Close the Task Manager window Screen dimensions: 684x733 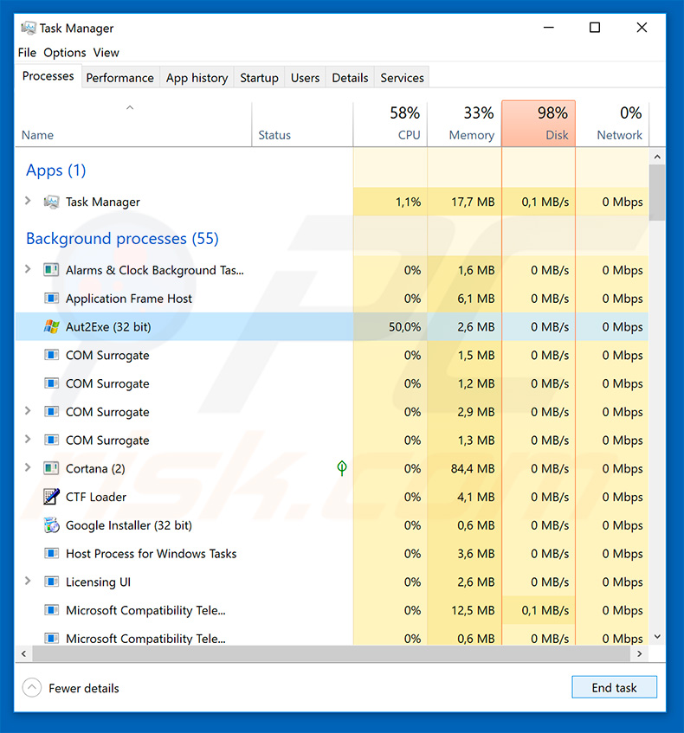[642, 28]
